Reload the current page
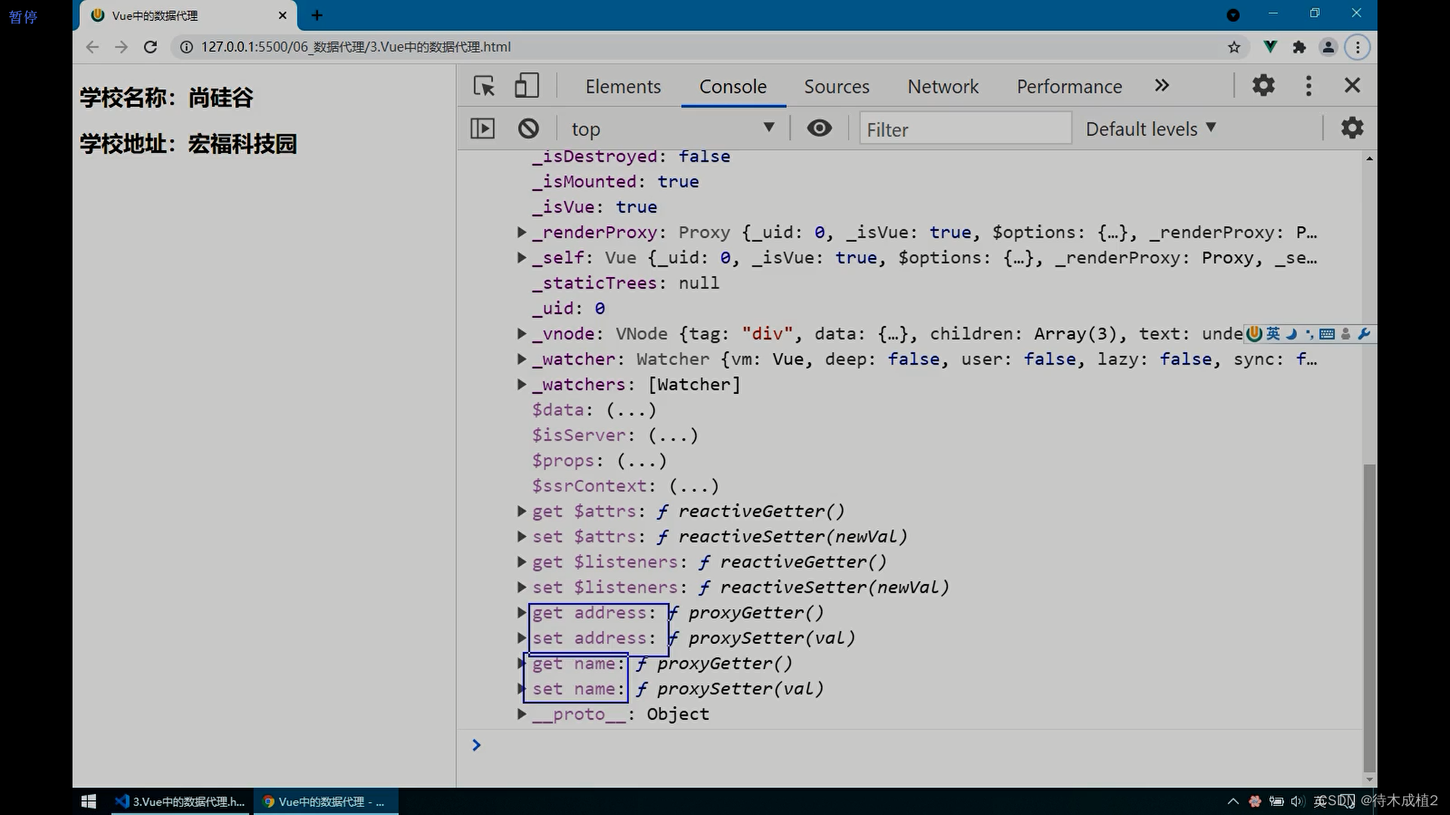Image resolution: width=1450 pixels, height=815 pixels. coord(150,47)
